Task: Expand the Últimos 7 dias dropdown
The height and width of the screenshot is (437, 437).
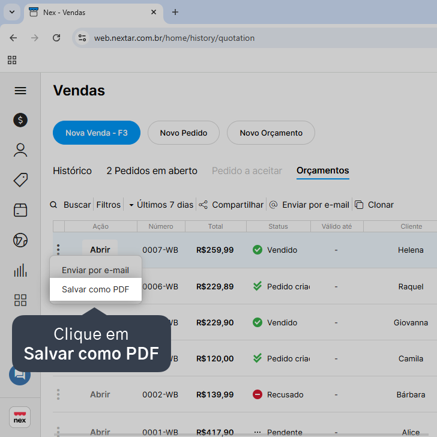Action: coord(161,205)
